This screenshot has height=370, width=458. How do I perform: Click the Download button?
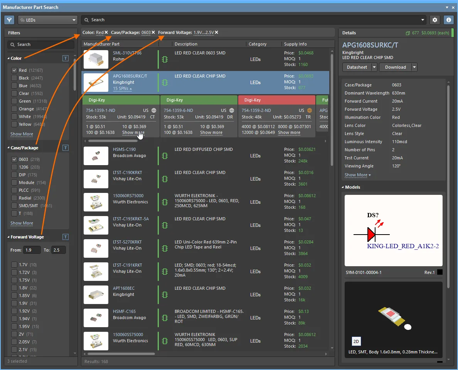pyautogui.click(x=396, y=67)
